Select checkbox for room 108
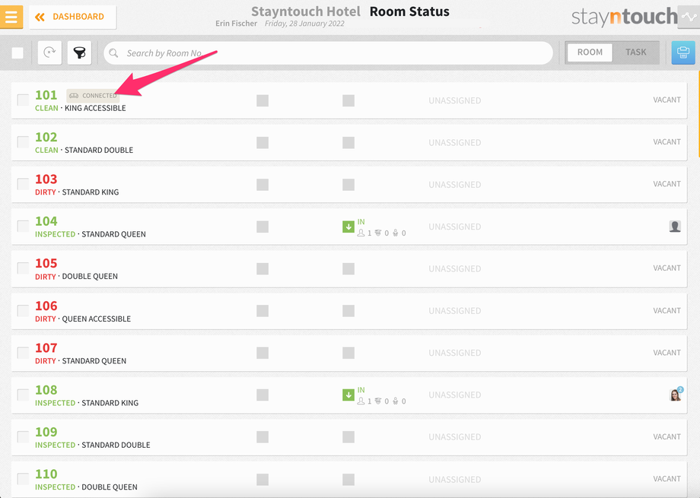 [x=23, y=395]
